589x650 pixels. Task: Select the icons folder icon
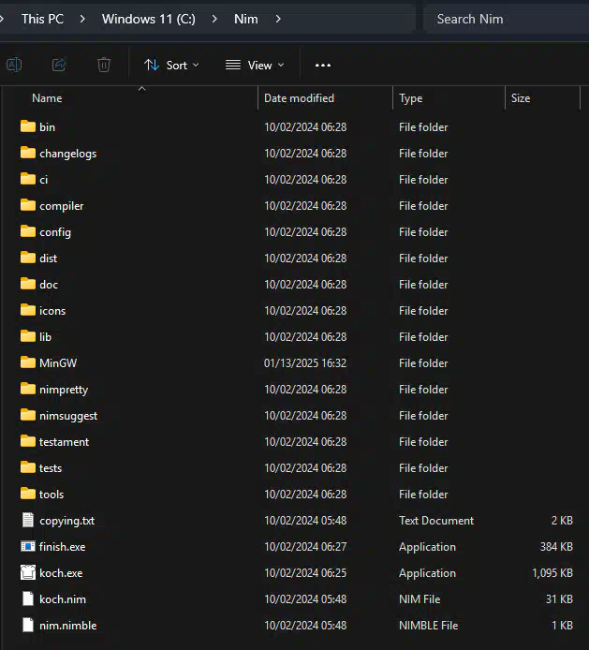tap(28, 310)
